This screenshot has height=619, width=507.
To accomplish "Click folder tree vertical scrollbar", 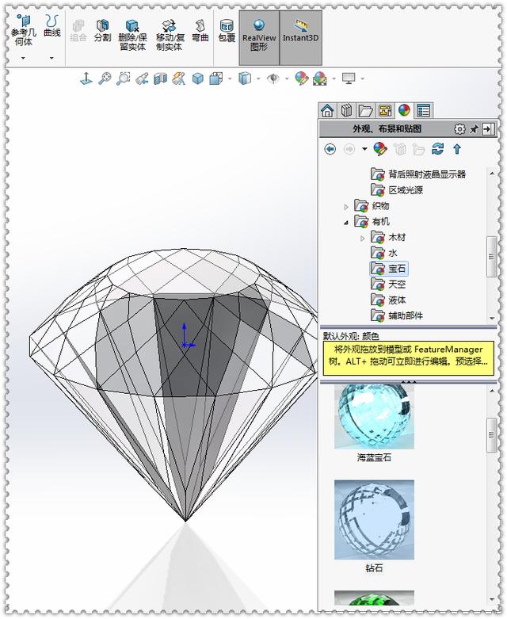I will pos(492,257).
